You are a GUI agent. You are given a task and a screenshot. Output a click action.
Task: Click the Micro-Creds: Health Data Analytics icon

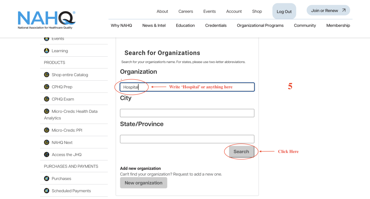(x=47, y=111)
